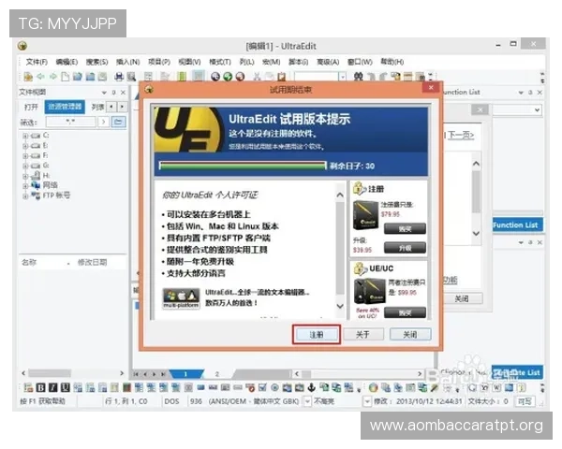Click the color wheel icon in bottom toolbar
The image size is (562, 449).
pos(373,387)
